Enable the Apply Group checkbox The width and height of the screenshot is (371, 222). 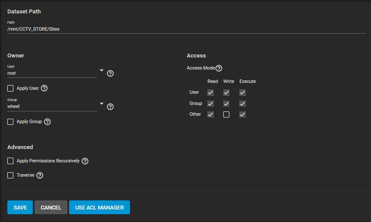[x=10, y=122]
